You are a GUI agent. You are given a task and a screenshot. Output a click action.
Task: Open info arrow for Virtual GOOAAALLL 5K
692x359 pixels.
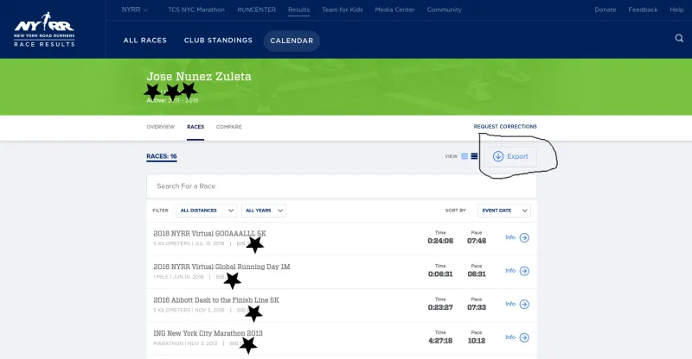coord(524,238)
